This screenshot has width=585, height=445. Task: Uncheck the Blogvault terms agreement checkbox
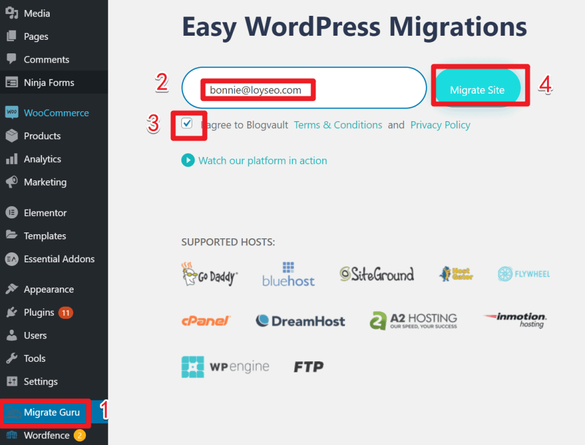(187, 123)
